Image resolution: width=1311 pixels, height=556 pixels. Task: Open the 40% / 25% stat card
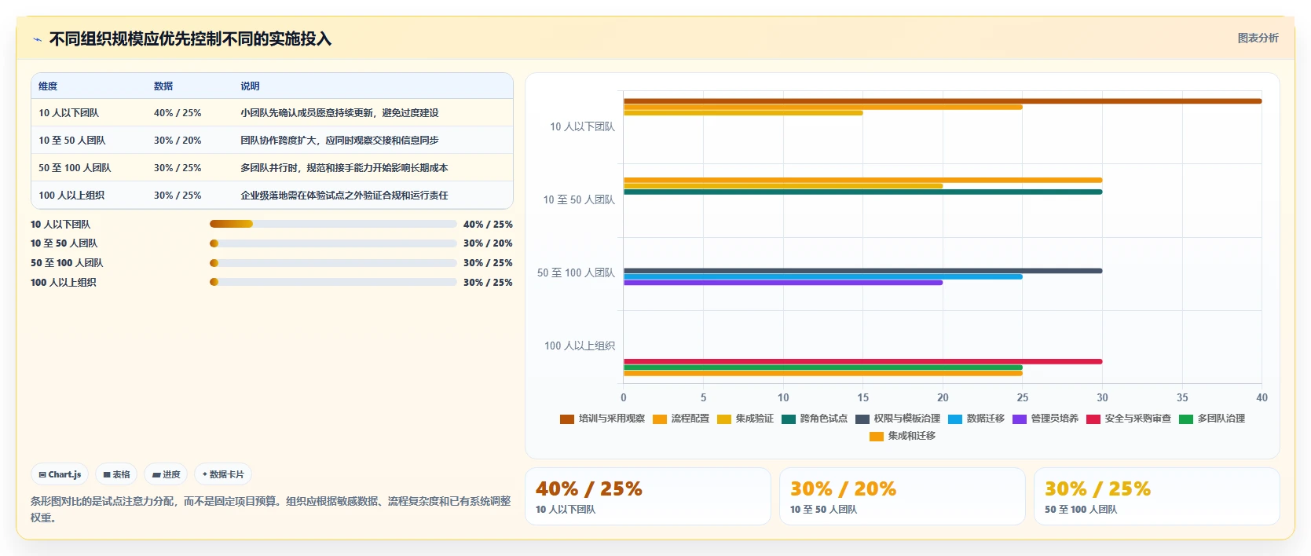point(648,496)
